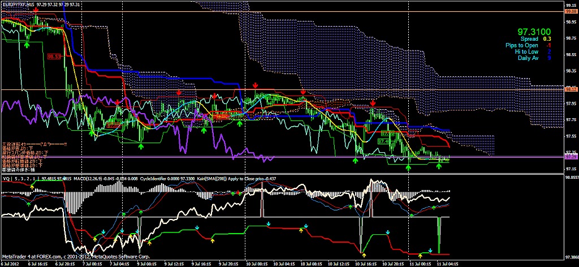
Task: Click the purple 97.29 price axis label
Action: click(x=571, y=157)
